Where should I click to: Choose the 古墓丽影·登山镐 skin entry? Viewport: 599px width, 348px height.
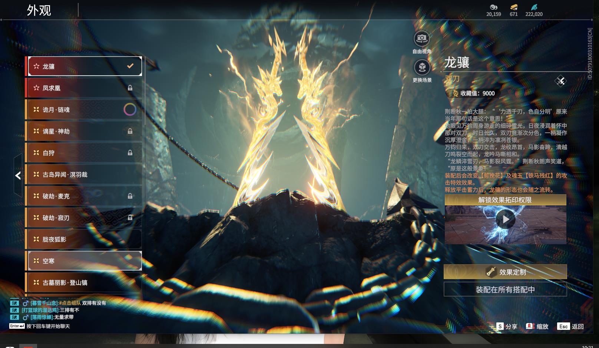coord(85,282)
